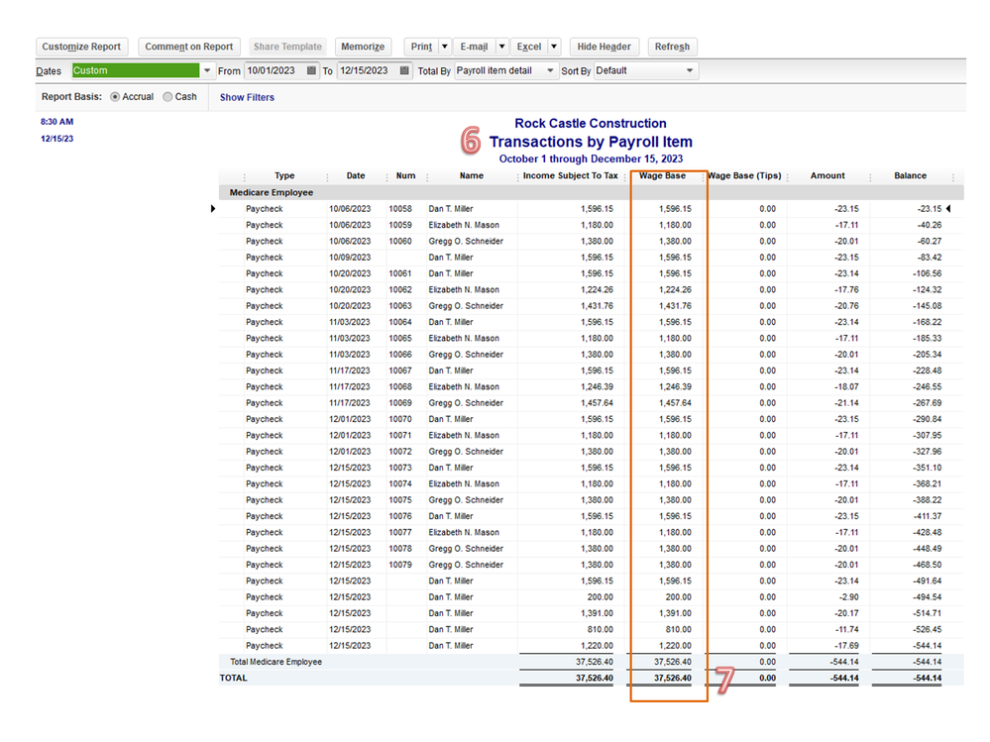Click the Excel dropdown arrow
This screenshot has height=742, width=990.
coord(554,47)
